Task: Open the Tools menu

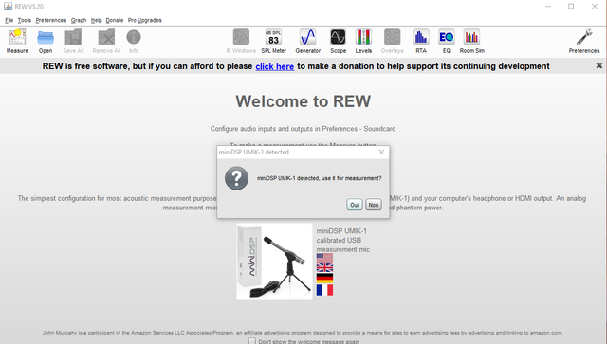Action: pos(25,20)
